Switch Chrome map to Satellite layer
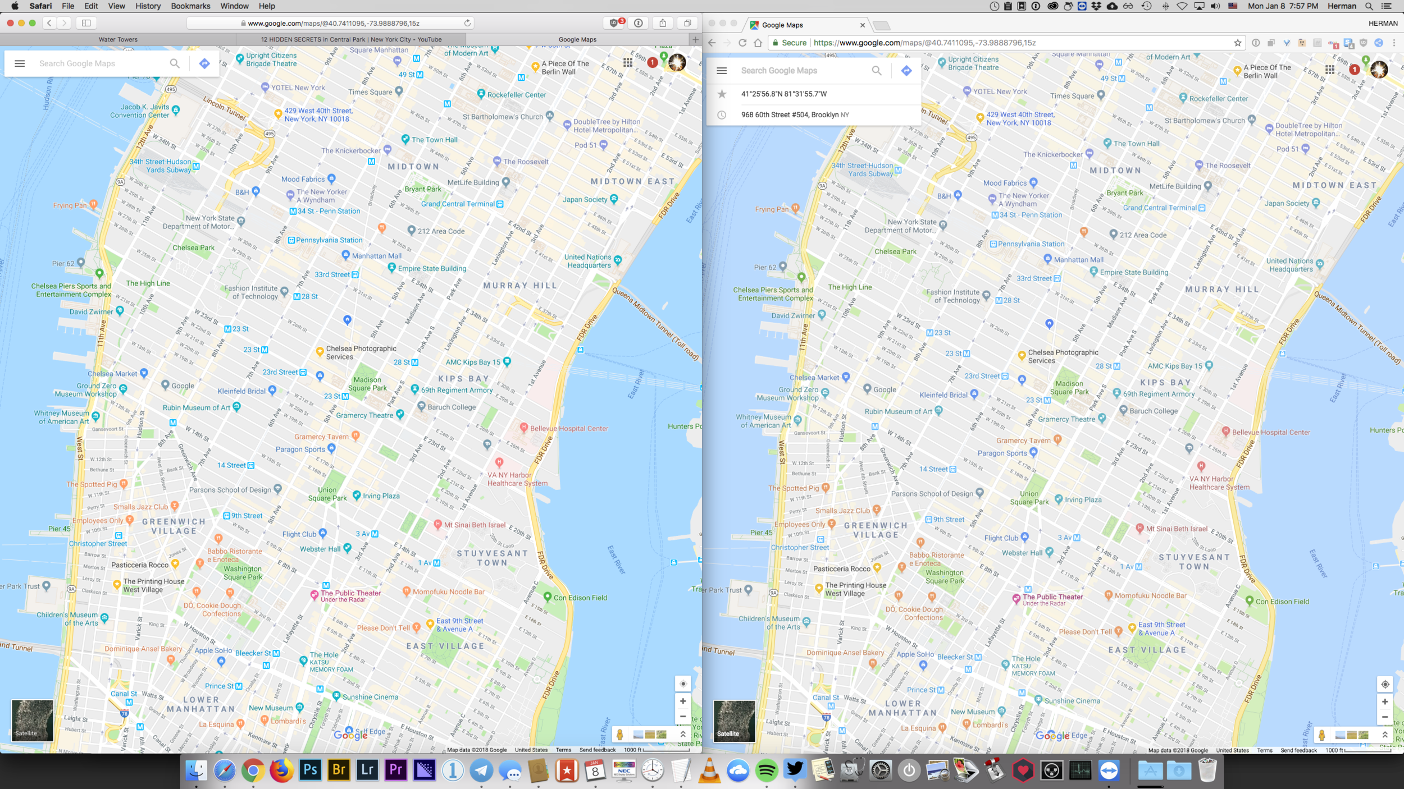The height and width of the screenshot is (789, 1404). coord(734,721)
